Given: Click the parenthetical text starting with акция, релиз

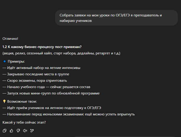Looking at the screenshot, I should pyautogui.click(x=61, y=53).
